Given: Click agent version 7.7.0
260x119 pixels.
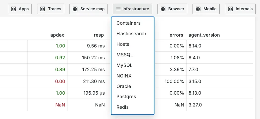Looking at the screenshot, I should click(x=193, y=70).
